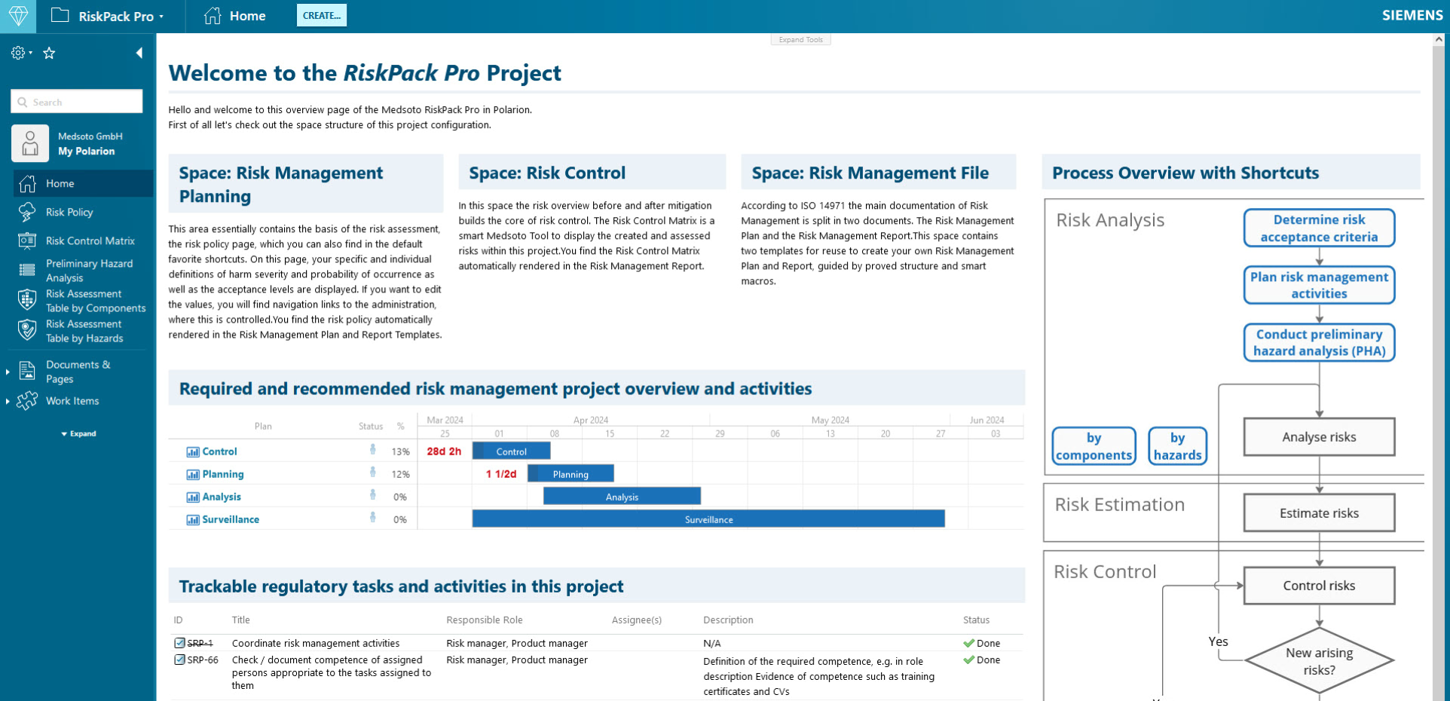Image resolution: width=1450 pixels, height=701 pixels.
Task: Click the Planning Gantt bar
Action: point(571,473)
